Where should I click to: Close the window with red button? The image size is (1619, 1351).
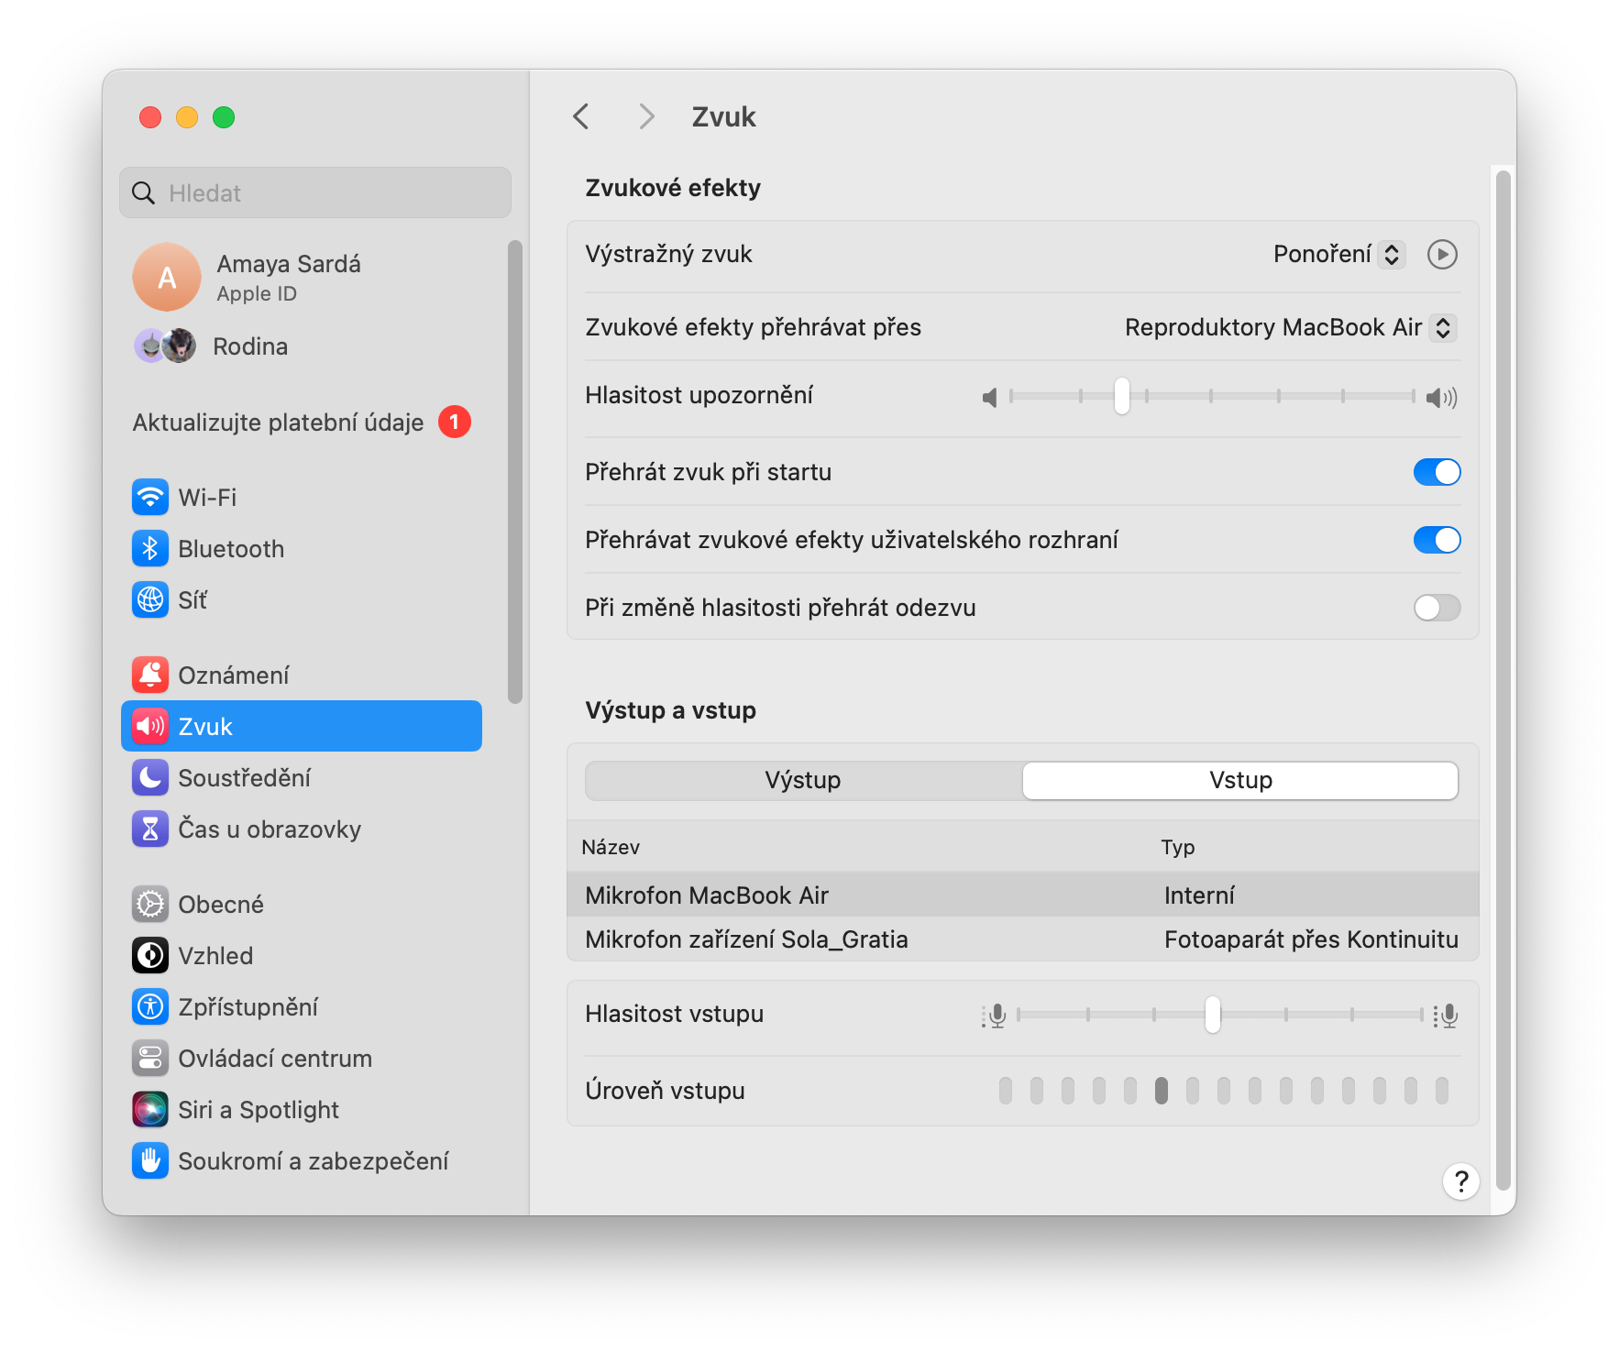[150, 117]
